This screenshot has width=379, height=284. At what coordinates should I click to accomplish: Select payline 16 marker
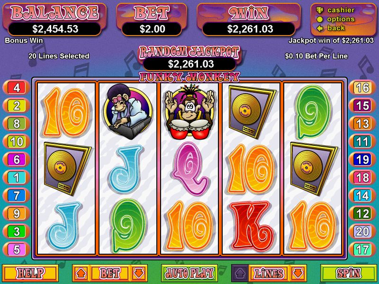pyautogui.click(x=362, y=88)
